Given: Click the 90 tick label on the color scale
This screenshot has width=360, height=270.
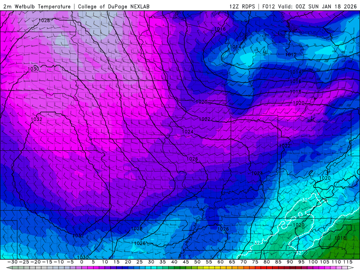Looking at the screenshot, I should [290, 262].
